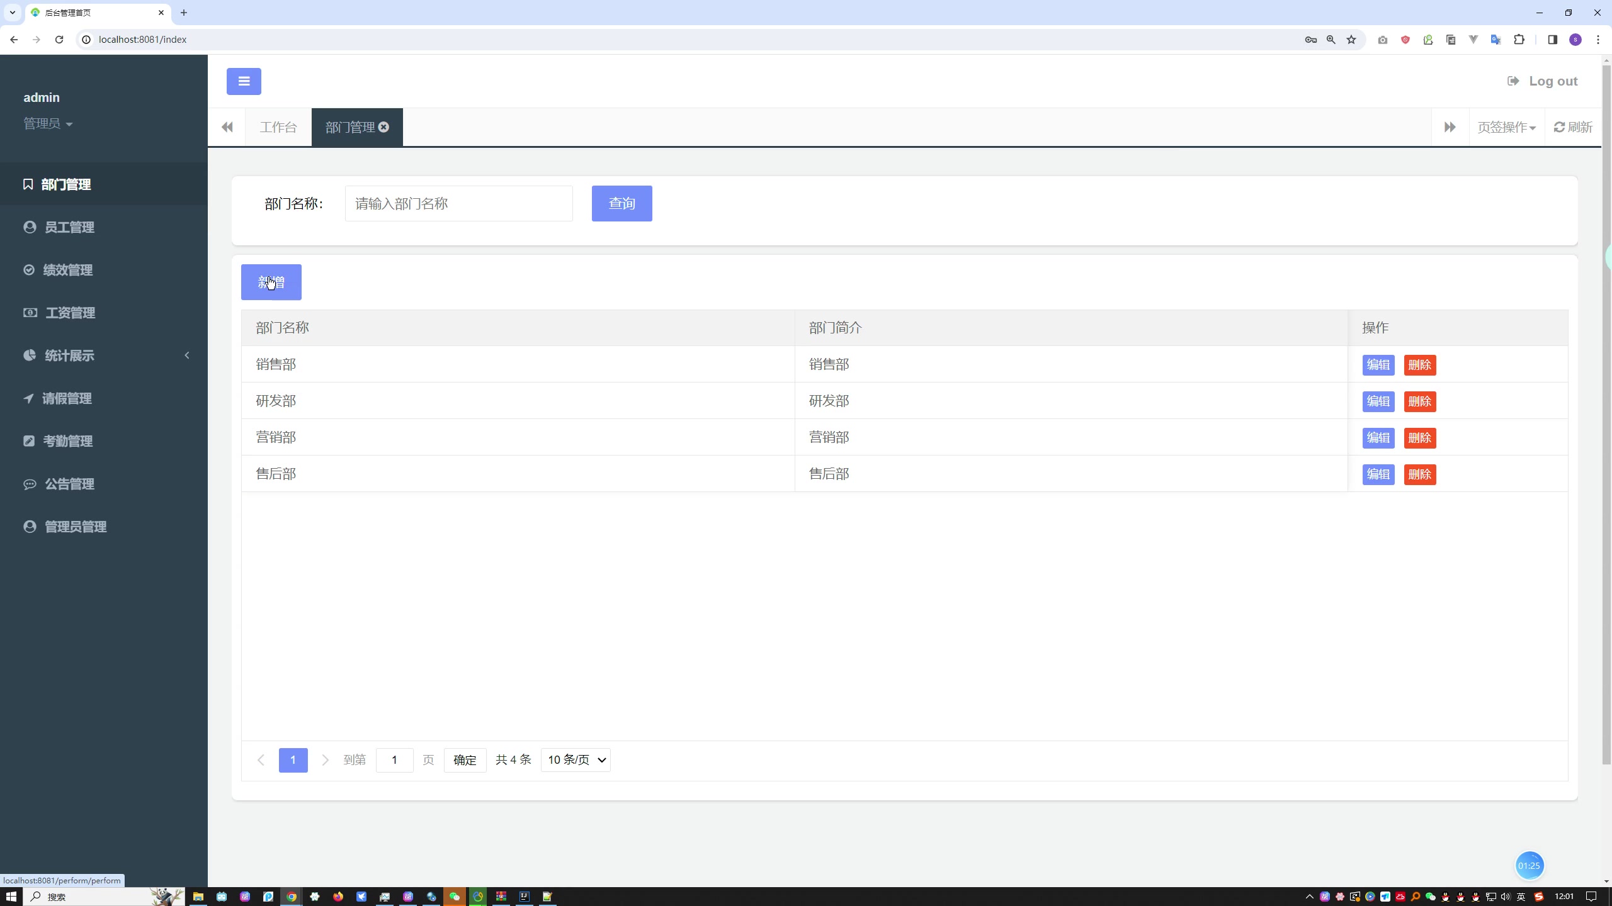The width and height of the screenshot is (1612, 906).
Task: Reload the page in the browser
Action: click(59, 40)
